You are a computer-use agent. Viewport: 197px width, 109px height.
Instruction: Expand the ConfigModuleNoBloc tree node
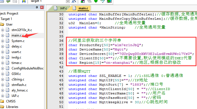2,68
